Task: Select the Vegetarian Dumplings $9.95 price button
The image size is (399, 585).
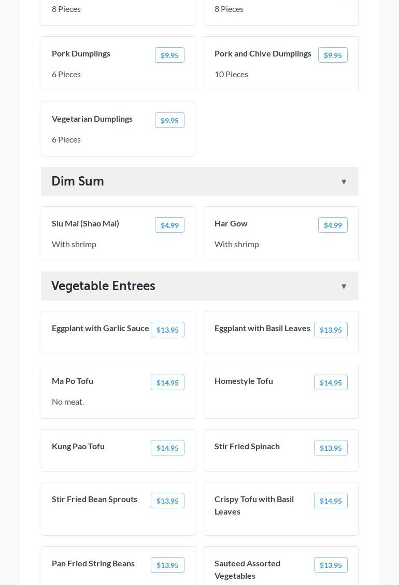Action: pyautogui.click(x=169, y=121)
